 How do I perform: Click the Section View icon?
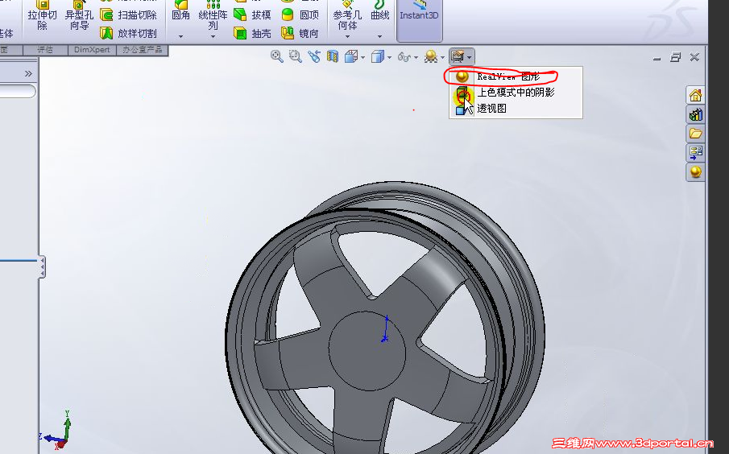333,56
